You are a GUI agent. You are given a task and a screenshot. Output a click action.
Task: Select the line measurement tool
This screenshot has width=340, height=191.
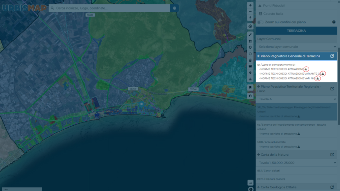(x=250, y=35)
